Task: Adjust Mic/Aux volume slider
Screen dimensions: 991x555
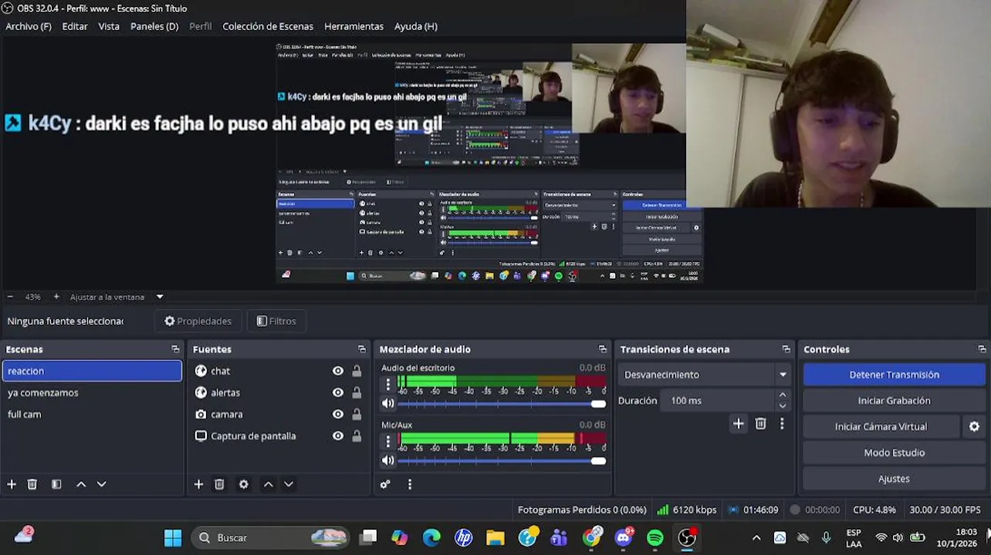Action: (502, 460)
